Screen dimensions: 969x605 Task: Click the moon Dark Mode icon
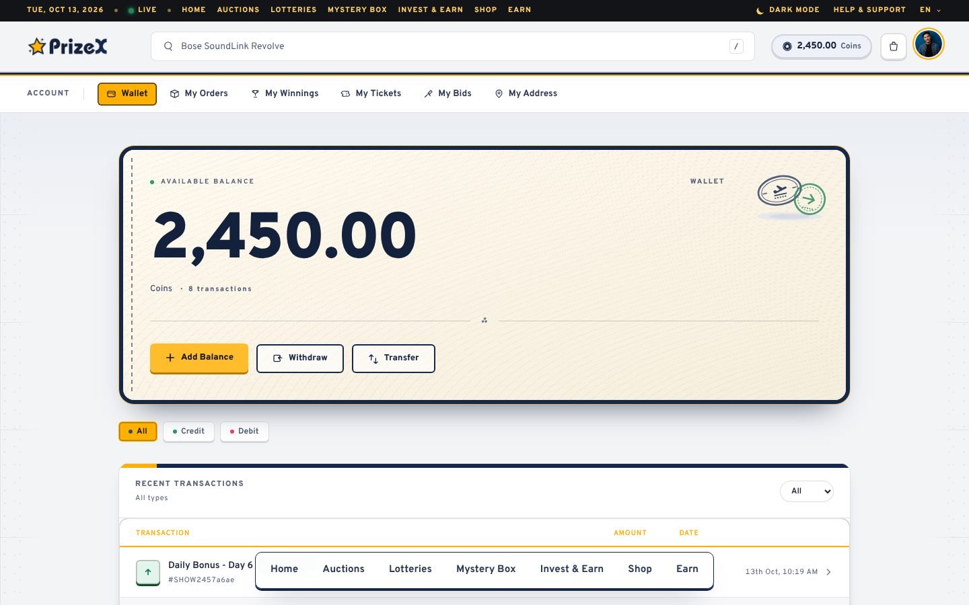[760, 10]
